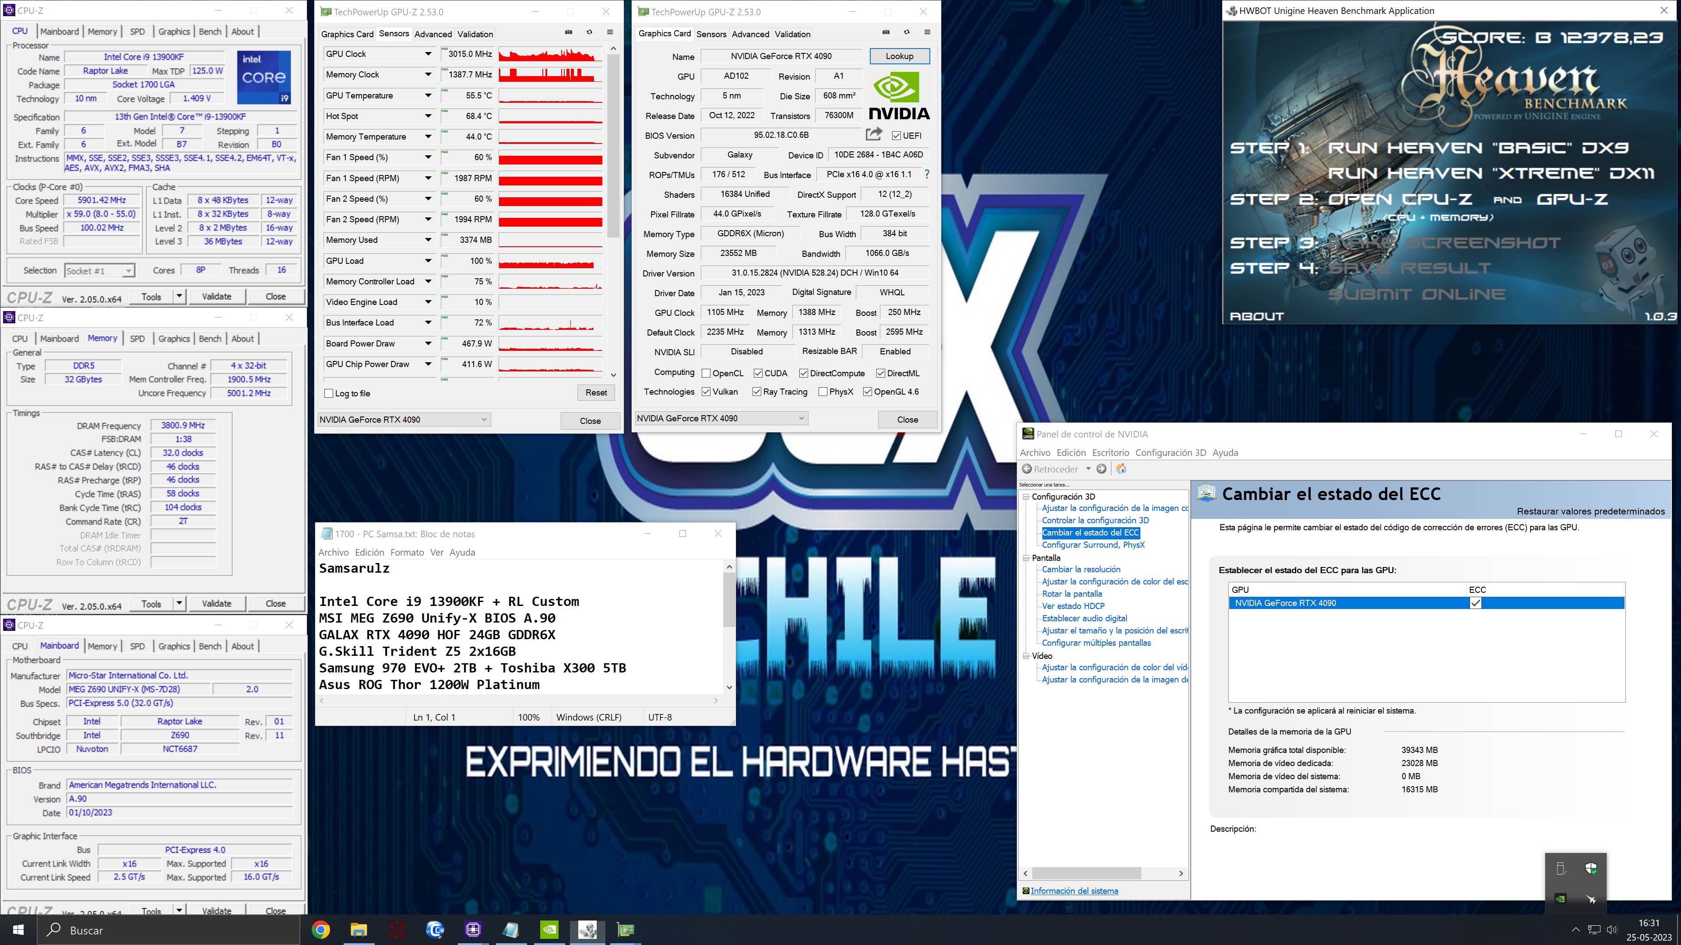The height and width of the screenshot is (945, 1681).
Task: Click screenshot camera icon in GPU-Z Sensors window
Action: tap(568, 32)
